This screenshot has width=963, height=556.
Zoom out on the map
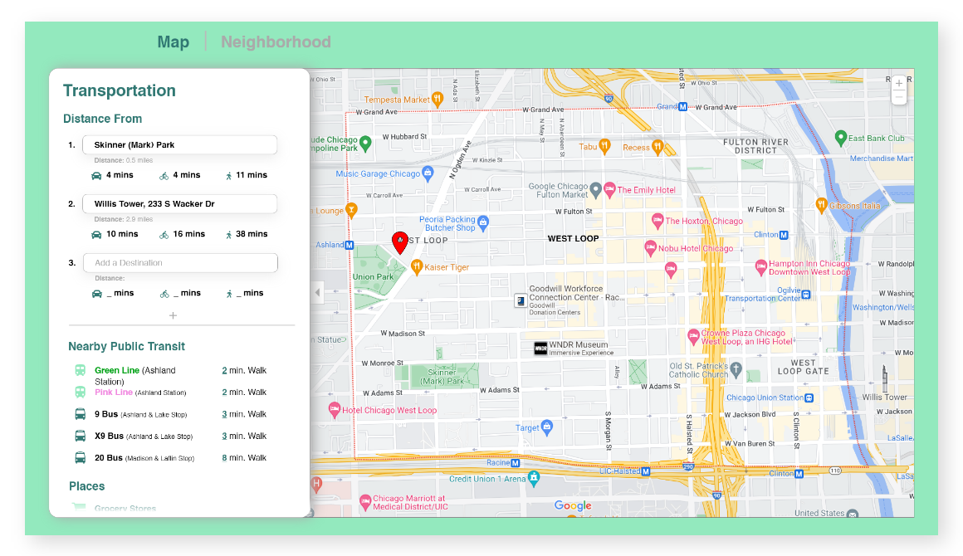pos(898,97)
